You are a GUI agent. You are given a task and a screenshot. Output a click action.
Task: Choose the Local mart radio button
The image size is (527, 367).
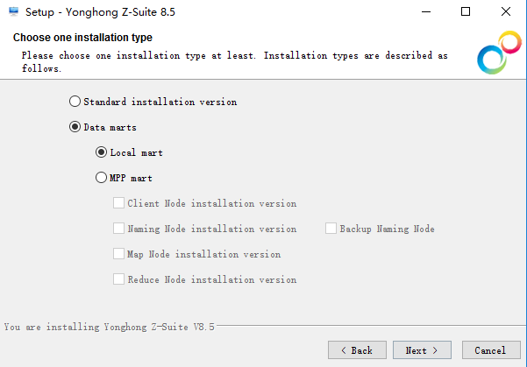point(101,152)
